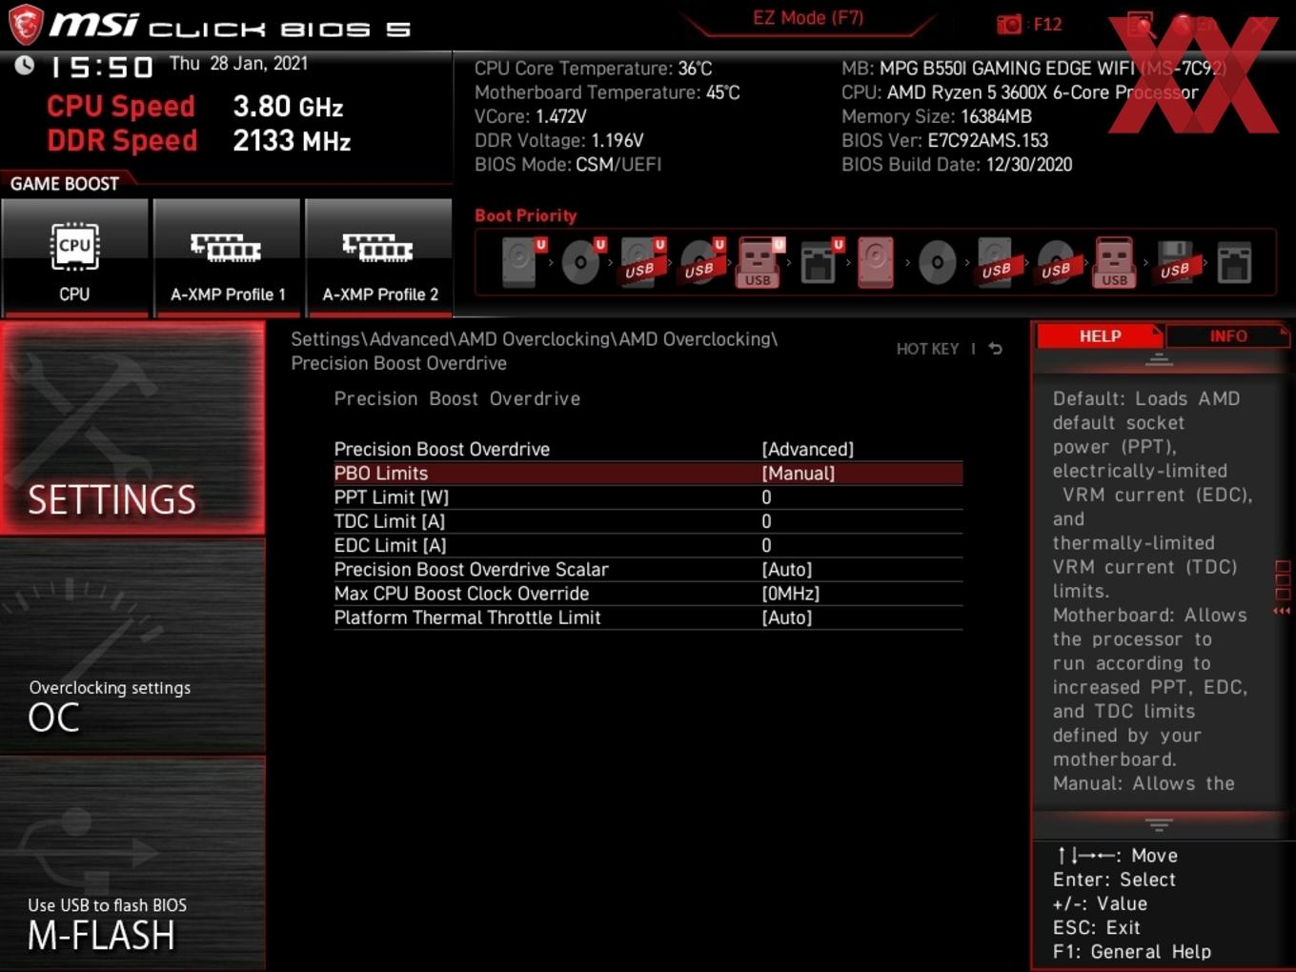1296x972 pixels.
Task: Click the CPU Core Temperature 36°C reading
Action: point(593,69)
